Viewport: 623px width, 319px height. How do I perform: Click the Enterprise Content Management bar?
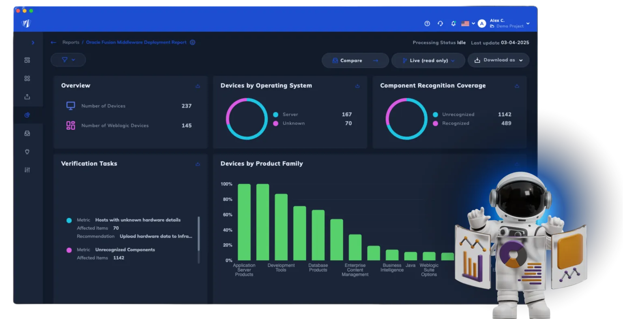[x=355, y=247]
